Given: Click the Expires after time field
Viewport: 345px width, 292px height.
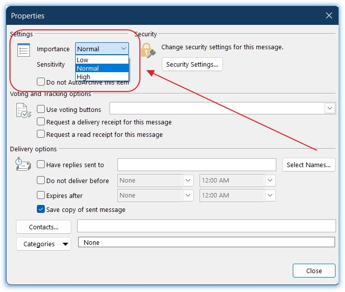Looking at the screenshot, I should coord(232,195).
